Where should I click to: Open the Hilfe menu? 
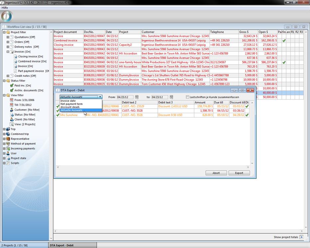point(5,7)
